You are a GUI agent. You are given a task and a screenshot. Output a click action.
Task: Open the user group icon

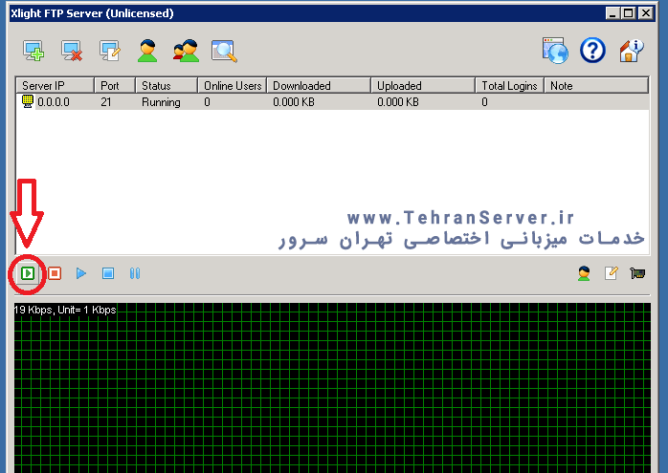(186, 50)
